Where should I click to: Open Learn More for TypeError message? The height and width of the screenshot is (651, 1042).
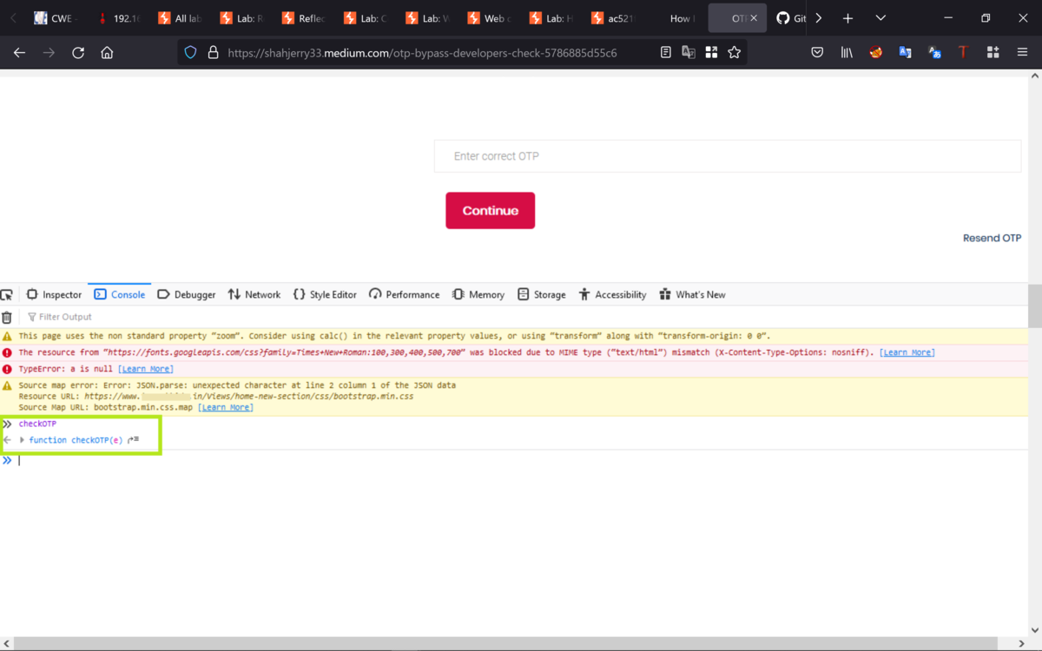pos(145,369)
